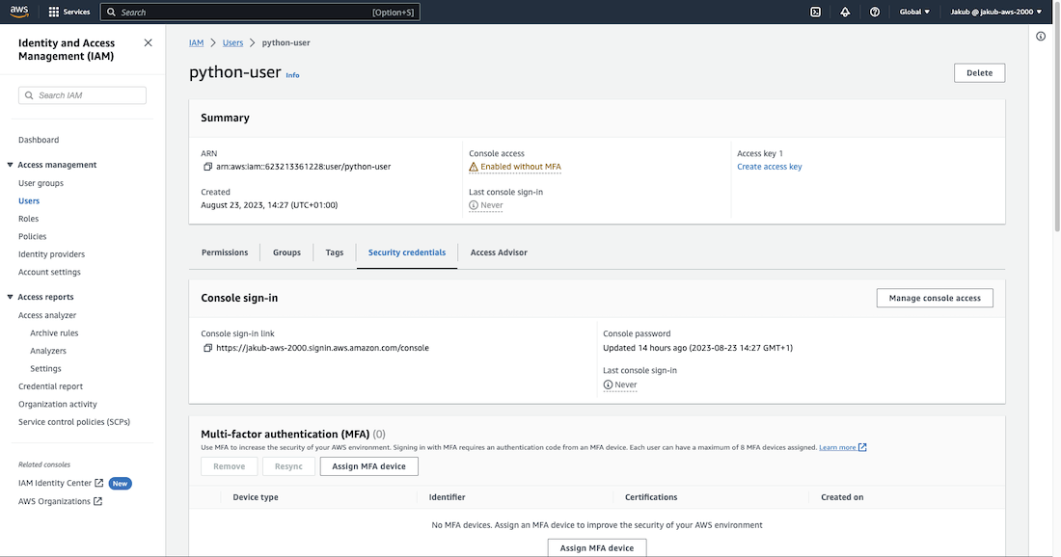Open the notifications bell icon
Image resolution: width=1061 pixels, height=557 pixels.
[845, 12]
